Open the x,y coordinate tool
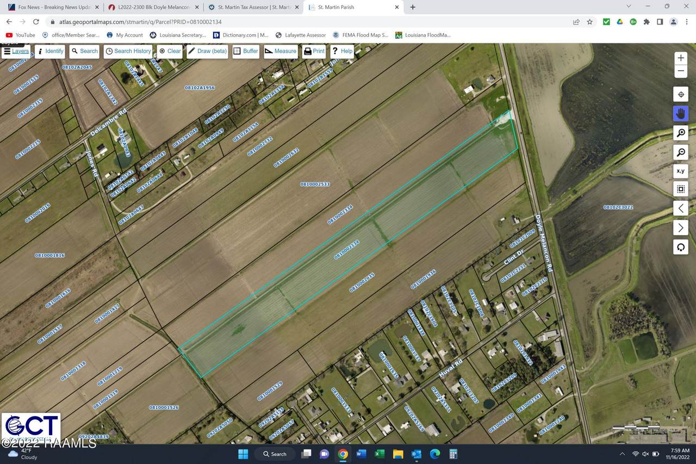Screen dimensions: 696x464 point(681,171)
